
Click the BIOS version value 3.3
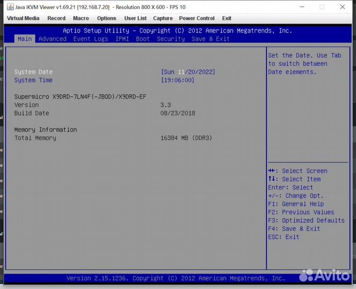166,105
